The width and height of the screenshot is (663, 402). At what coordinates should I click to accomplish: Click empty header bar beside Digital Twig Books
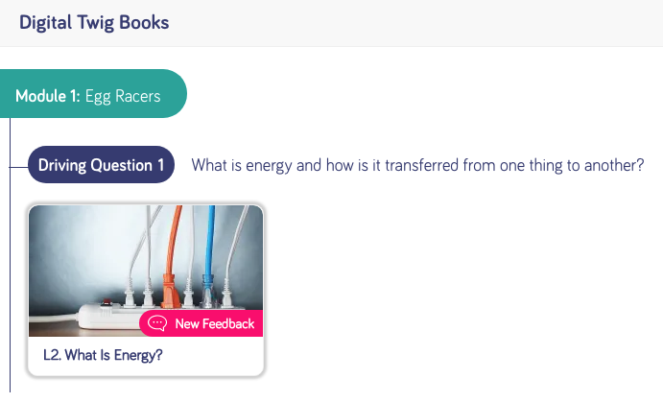point(414,23)
